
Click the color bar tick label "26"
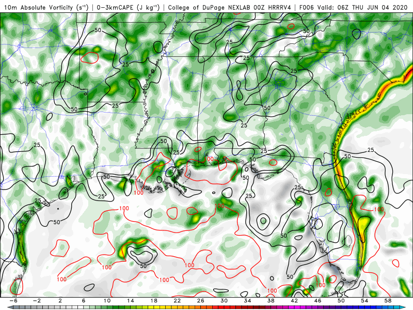click(201, 301)
